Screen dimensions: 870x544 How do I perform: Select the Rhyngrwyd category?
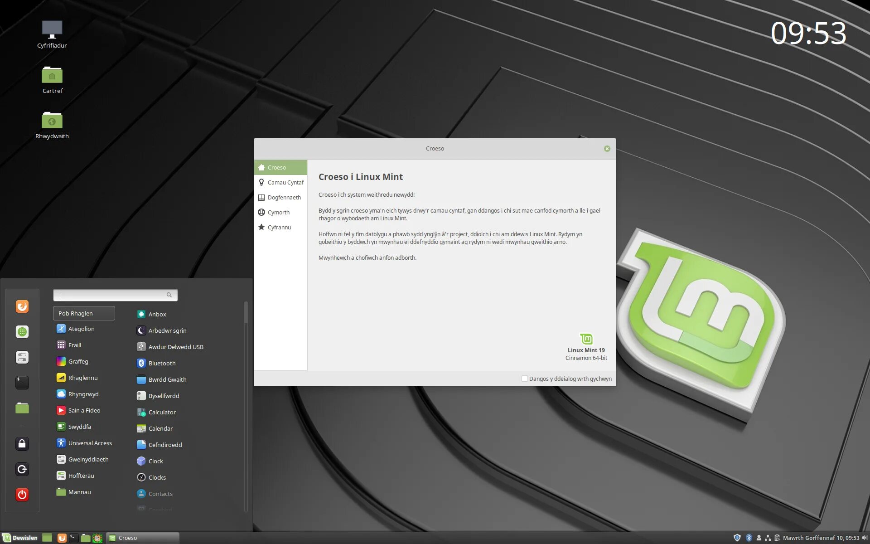pos(83,394)
